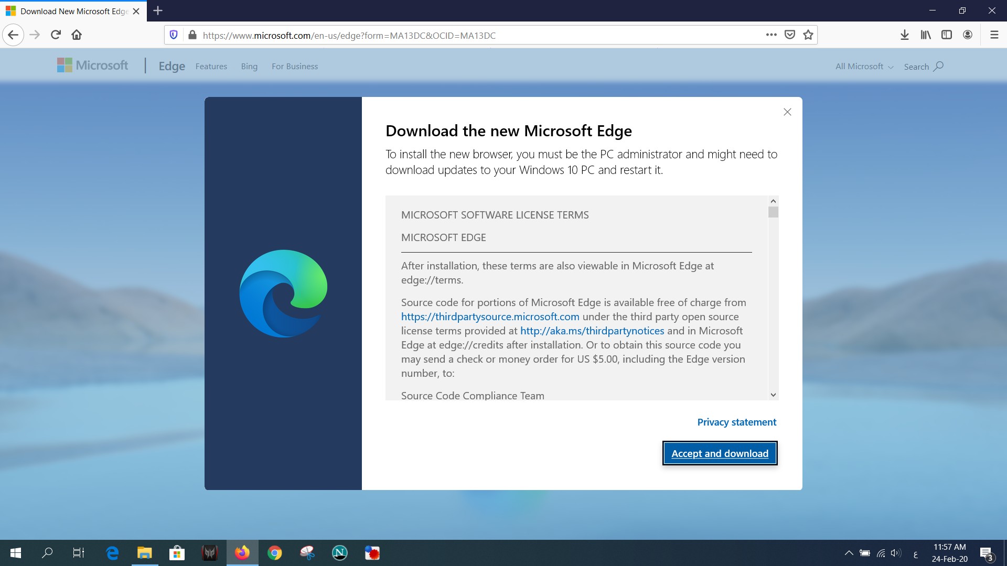The width and height of the screenshot is (1007, 566).
Task: Open the N circle app on taskbar
Action: point(340,553)
